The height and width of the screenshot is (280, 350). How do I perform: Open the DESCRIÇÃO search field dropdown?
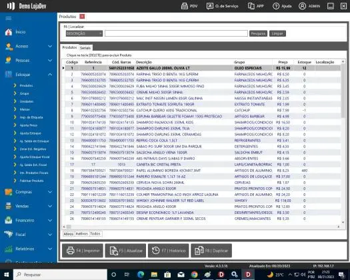[x=84, y=33]
